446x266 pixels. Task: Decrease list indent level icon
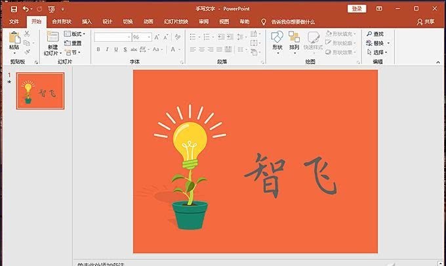[x=221, y=37]
